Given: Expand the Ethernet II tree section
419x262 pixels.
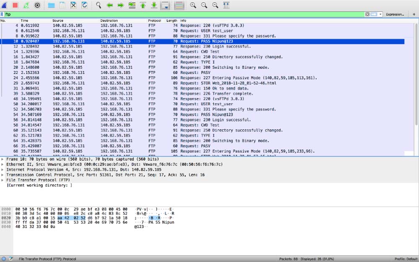Looking at the screenshot, I should pos(3,164).
